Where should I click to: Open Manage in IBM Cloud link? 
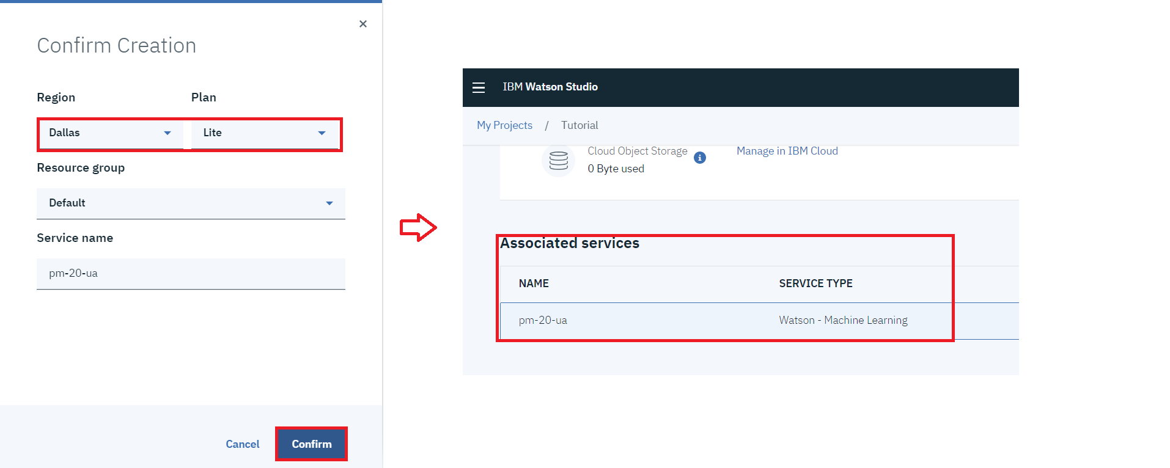(787, 151)
